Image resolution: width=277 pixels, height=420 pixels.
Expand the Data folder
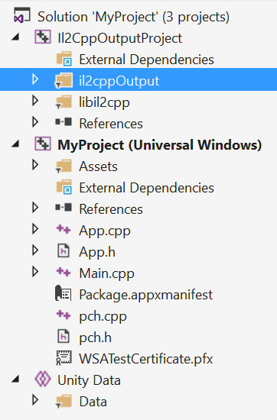[x=35, y=400]
